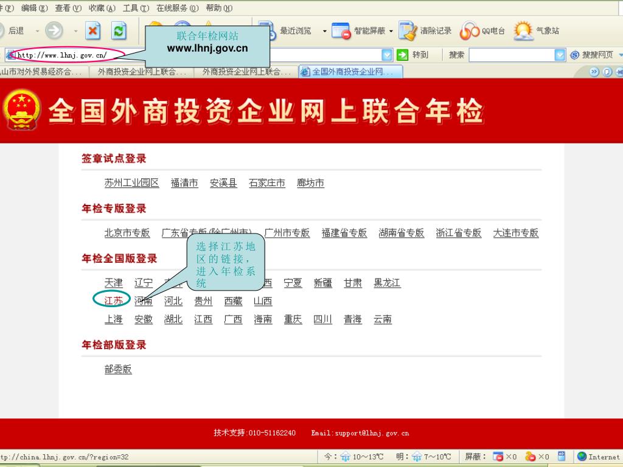Viewport: 623px width, 467px height.
Task: Open the 苏州工业园区 link
Action: [131, 182]
